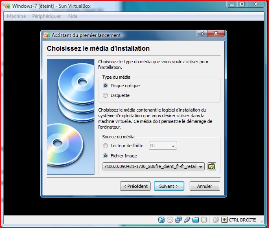Click mouse integration icon in status bar
Image resolution: width=269 pixels, height=228 pixels.
[216, 220]
